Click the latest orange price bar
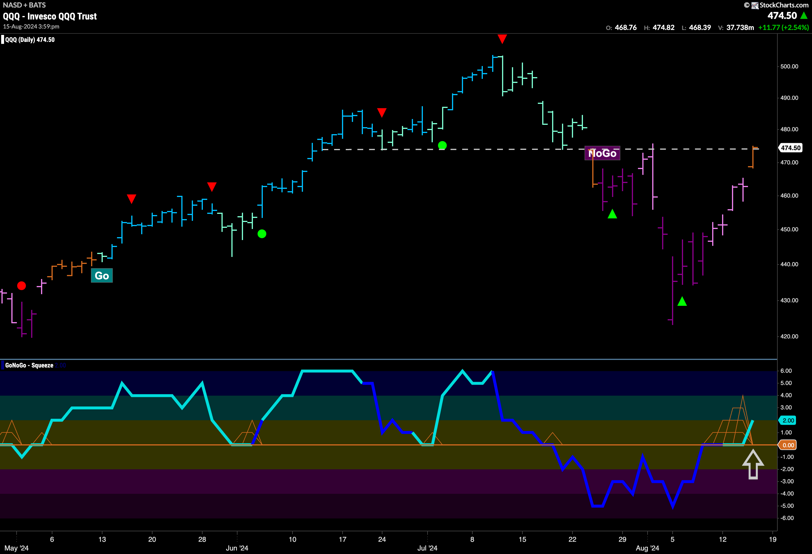Viewport: 812px width, 554px height. pos(753,157)
